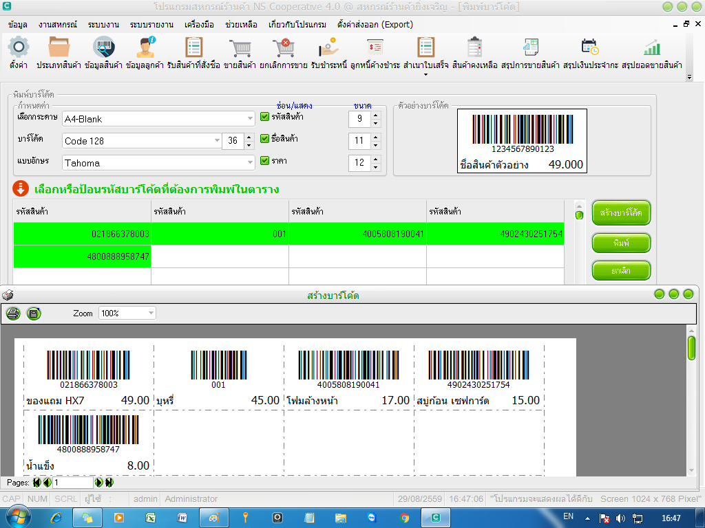705x528 pixels.
Task: Click the green สร้างบาร์โค้ด button
Action: click(621, 213)
